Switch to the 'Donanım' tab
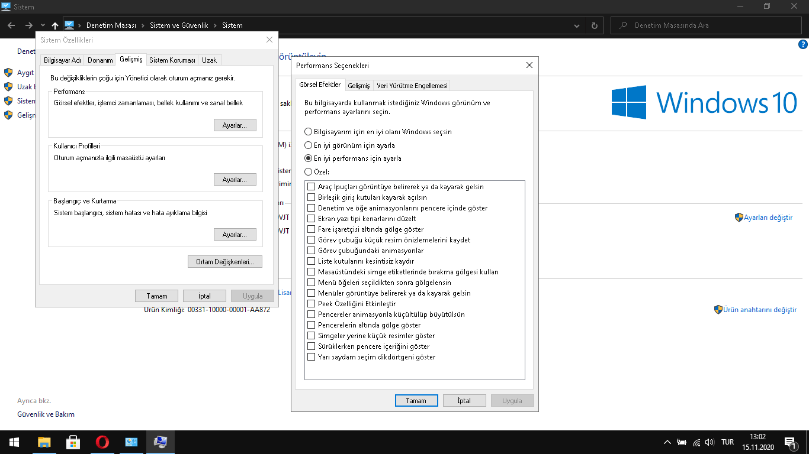 tap(100, 60)
